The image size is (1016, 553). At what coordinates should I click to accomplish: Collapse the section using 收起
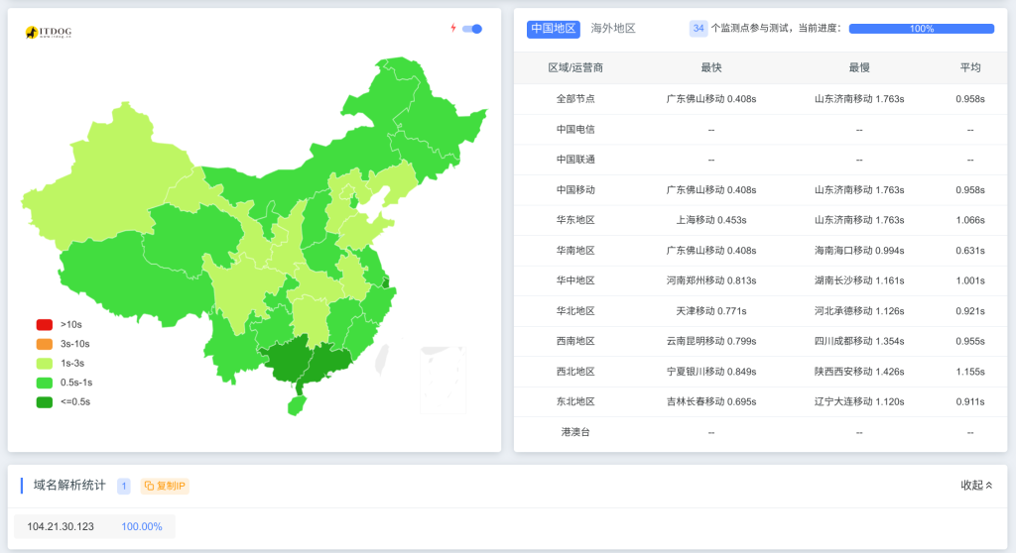[976, 485]
